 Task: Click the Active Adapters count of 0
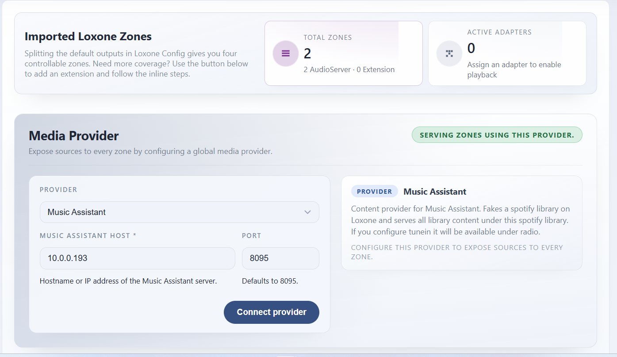[x=471, y=48]
